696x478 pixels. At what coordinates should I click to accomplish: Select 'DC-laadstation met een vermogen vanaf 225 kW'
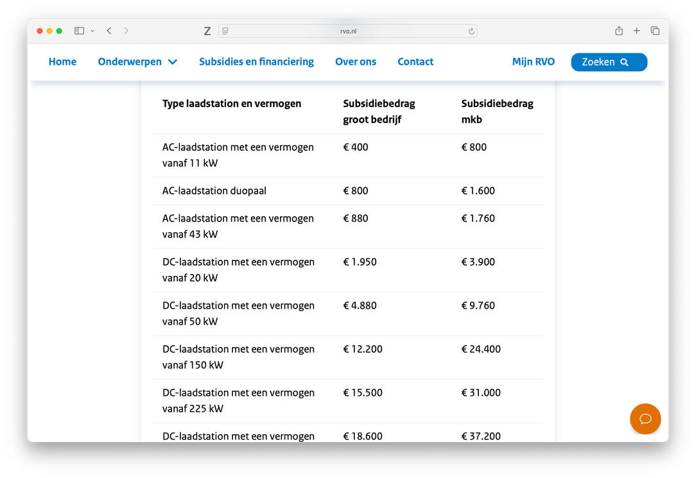238,400
